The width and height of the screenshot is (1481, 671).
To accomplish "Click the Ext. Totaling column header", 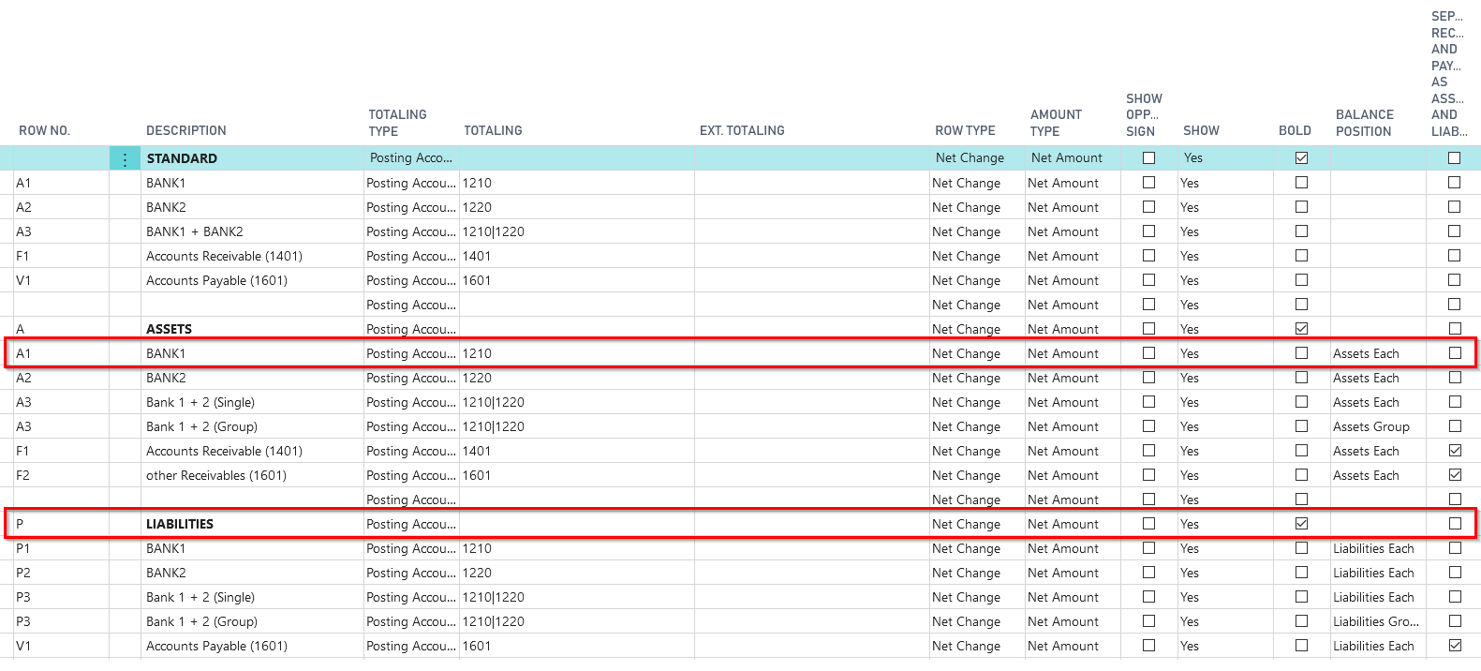I will coord(742,131).
